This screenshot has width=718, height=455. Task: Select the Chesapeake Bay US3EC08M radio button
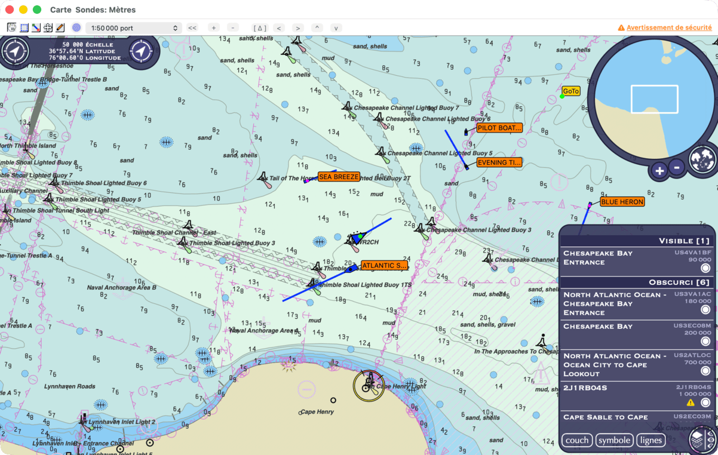click(x=705, y=341)
